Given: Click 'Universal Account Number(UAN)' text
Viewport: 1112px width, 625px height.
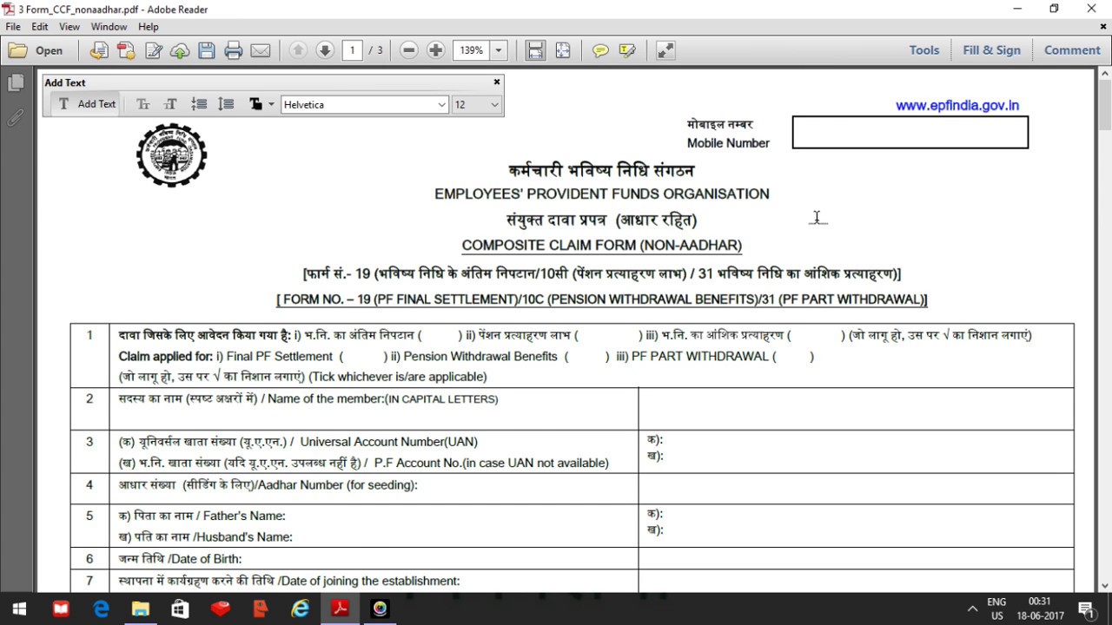Looking at the screenshot, I should (x=389, y=441).
